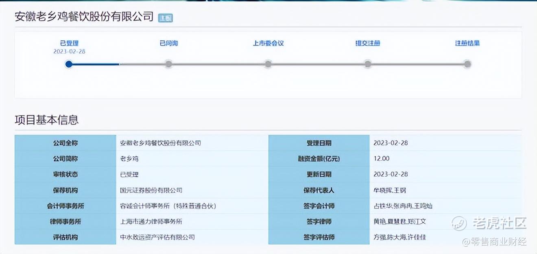The image size is (537, 254).
Task: Select the 上市委会议 stage label
Action: tap(268, 43)
